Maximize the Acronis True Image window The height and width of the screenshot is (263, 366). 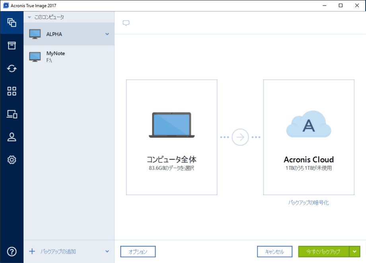coord(341,5)
